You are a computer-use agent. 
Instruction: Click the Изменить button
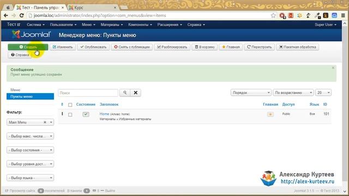tap(63, 47)
